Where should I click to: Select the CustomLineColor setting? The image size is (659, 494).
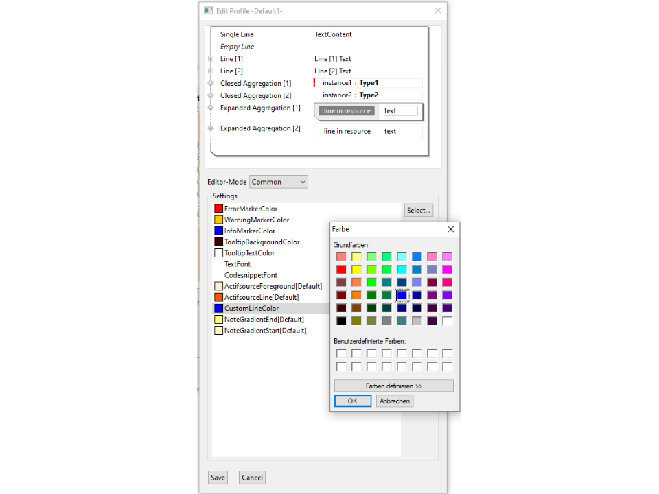[271, 308]
